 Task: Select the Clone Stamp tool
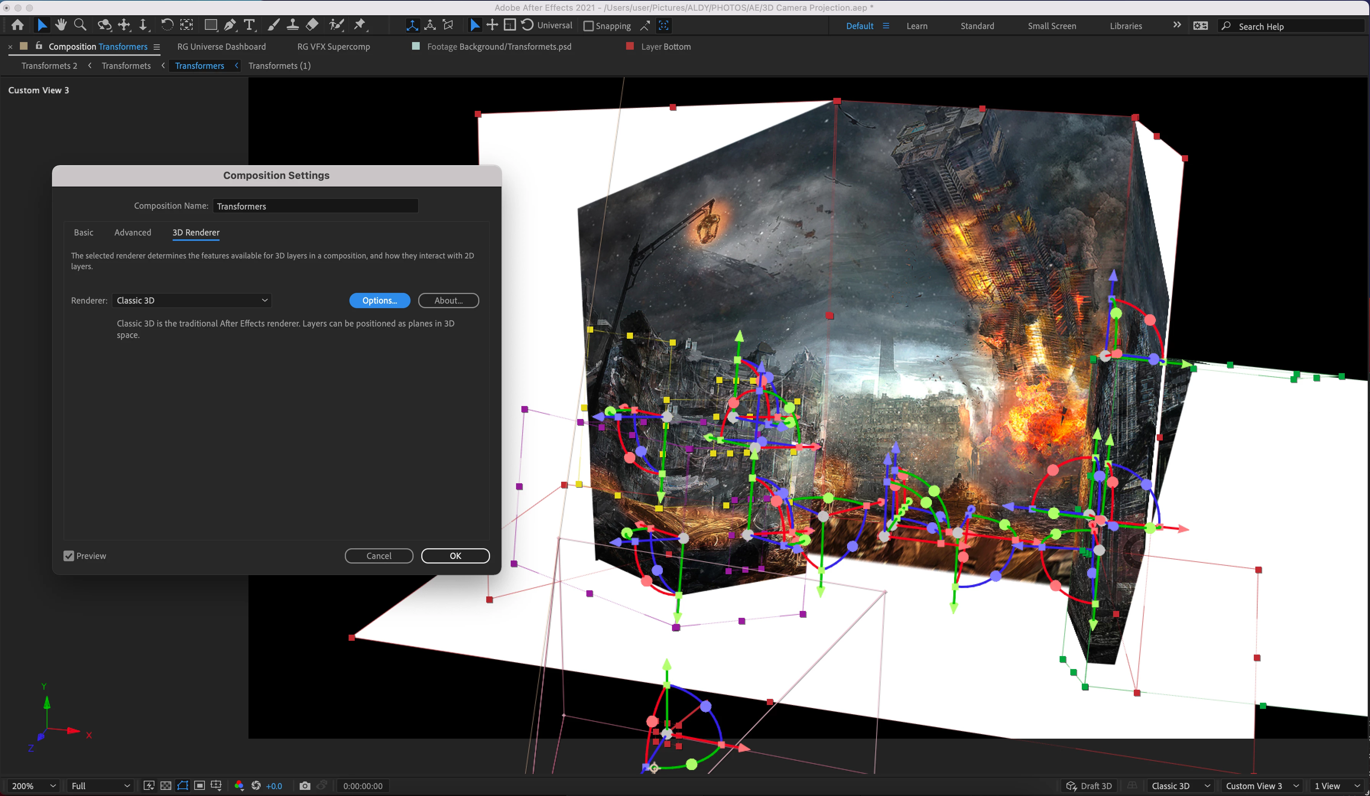click(x=292, y=25)
